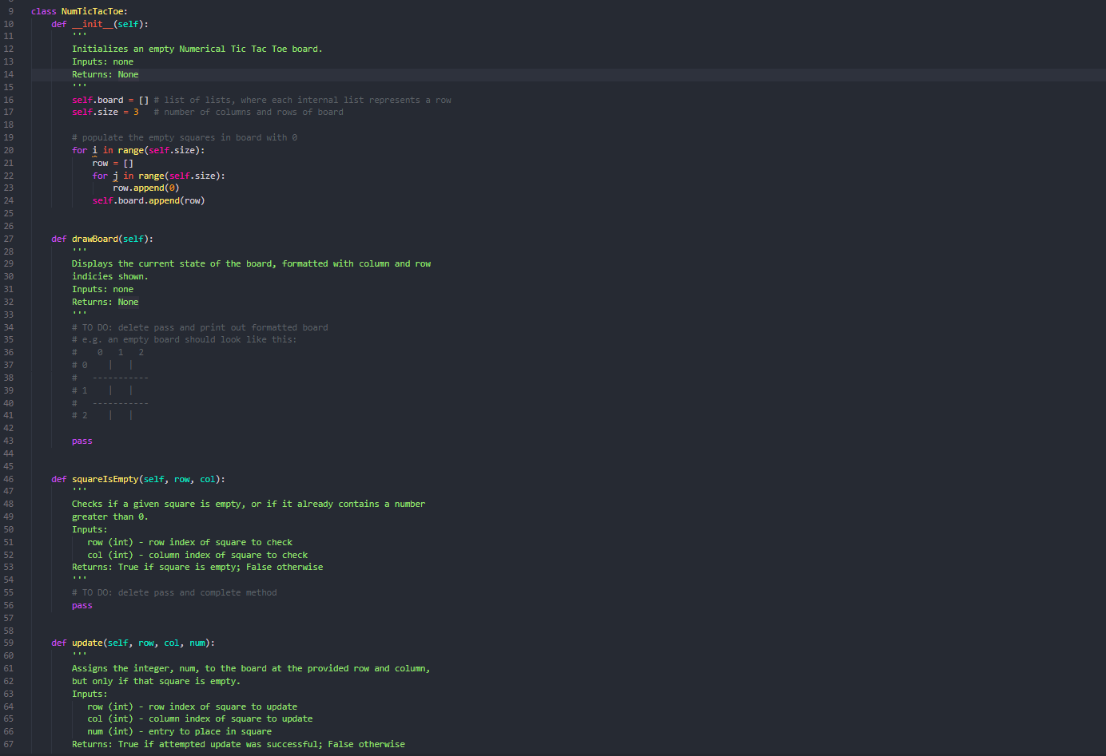Click the self.board.append(row) statement
Viewport: 1106px width, 756px height.
[149, 200]
